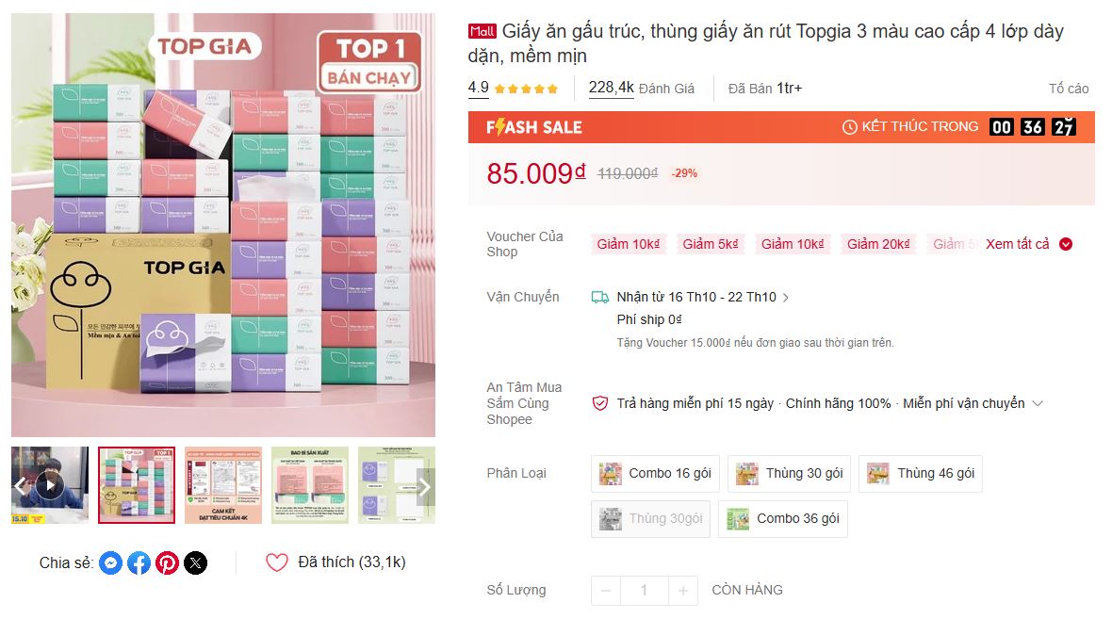
Task: Click the Tố cáo report link
Action: click(x=1068, y=89)
